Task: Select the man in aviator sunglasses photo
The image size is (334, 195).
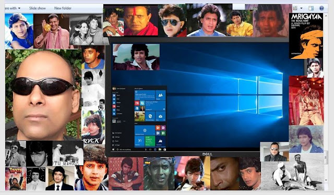Action: (x=172, y=21)
